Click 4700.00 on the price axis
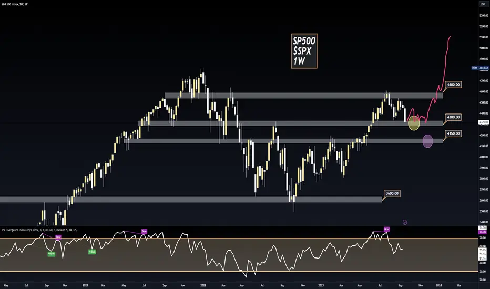This screenshot has height=289, width=490. [484, 80]
